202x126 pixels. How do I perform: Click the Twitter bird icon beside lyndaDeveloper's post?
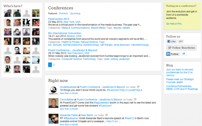click(138, 87)
